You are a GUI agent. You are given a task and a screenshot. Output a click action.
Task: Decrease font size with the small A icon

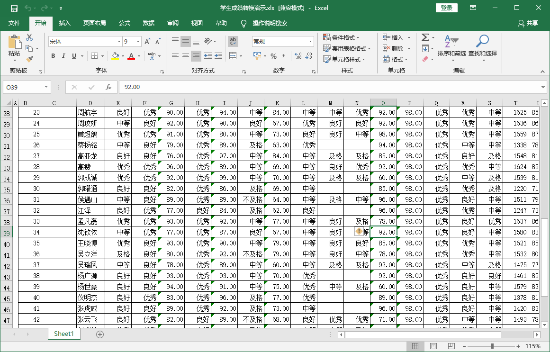[x=158, y=41]
